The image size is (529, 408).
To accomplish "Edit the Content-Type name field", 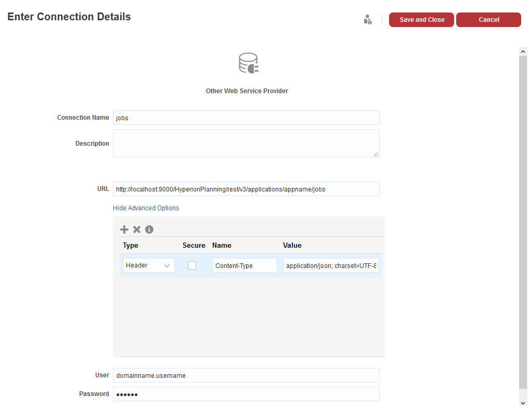I will pyautogui.click(x=244, y=265).
